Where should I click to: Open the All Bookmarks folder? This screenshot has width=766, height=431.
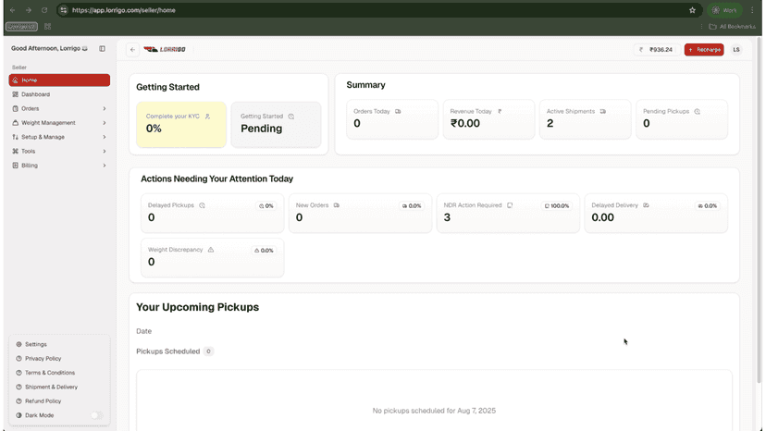[x=732, y=27]
